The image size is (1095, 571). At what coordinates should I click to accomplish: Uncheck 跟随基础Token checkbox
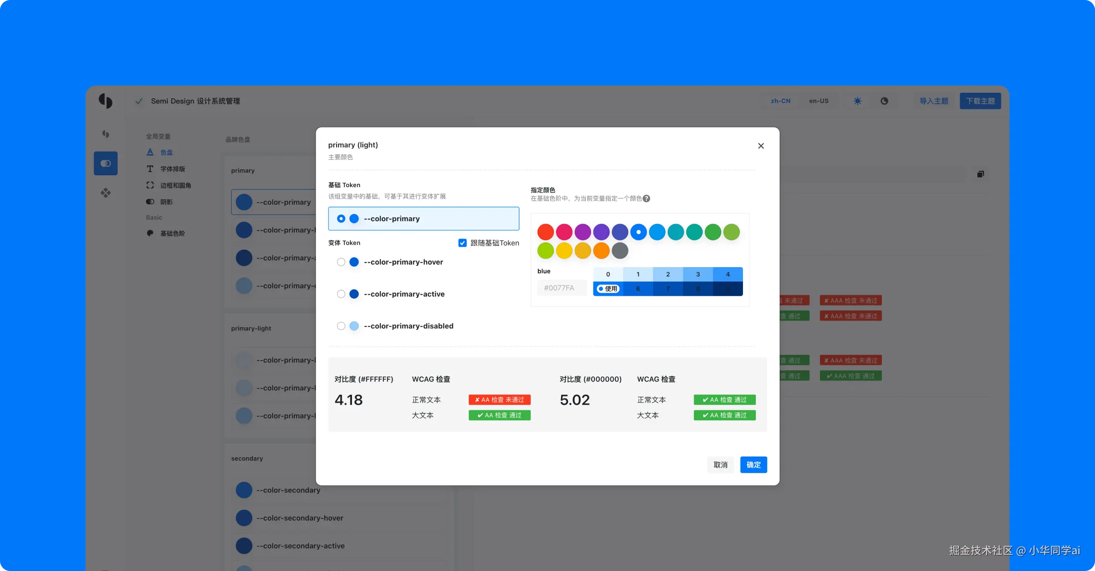pos(462,243)
